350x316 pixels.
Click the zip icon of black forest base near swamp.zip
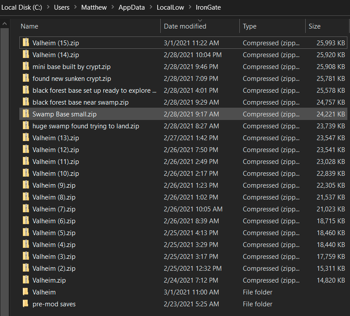[x=26, y=102]
